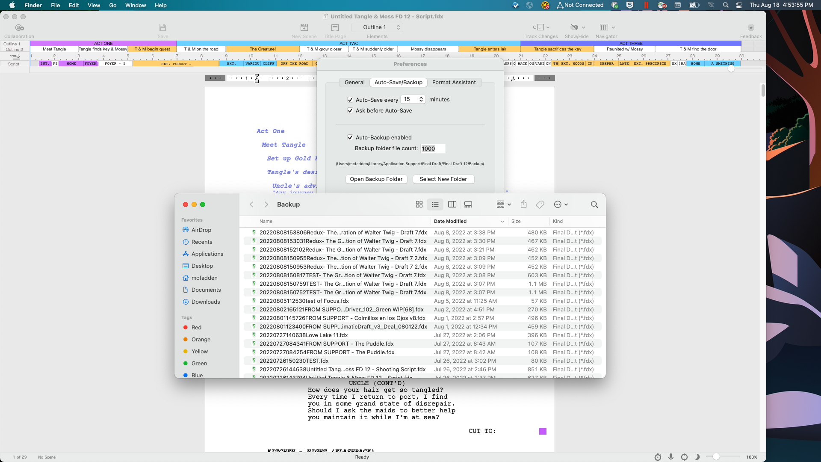Screen dimensions: 821x462
Task: Switch to the Format Assistant tab
Action: 454,82
